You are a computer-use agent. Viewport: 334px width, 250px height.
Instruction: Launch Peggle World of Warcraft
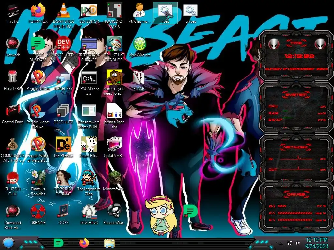38,150
